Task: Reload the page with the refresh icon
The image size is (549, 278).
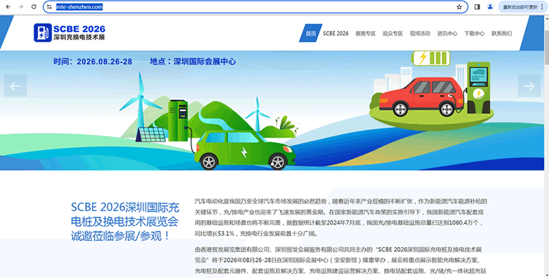Action: click(34, 7)
